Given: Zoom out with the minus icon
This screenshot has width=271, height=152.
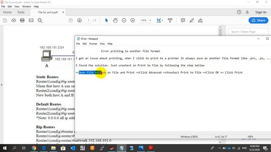Looking at the screenshot, I should (x=124, y=20).
